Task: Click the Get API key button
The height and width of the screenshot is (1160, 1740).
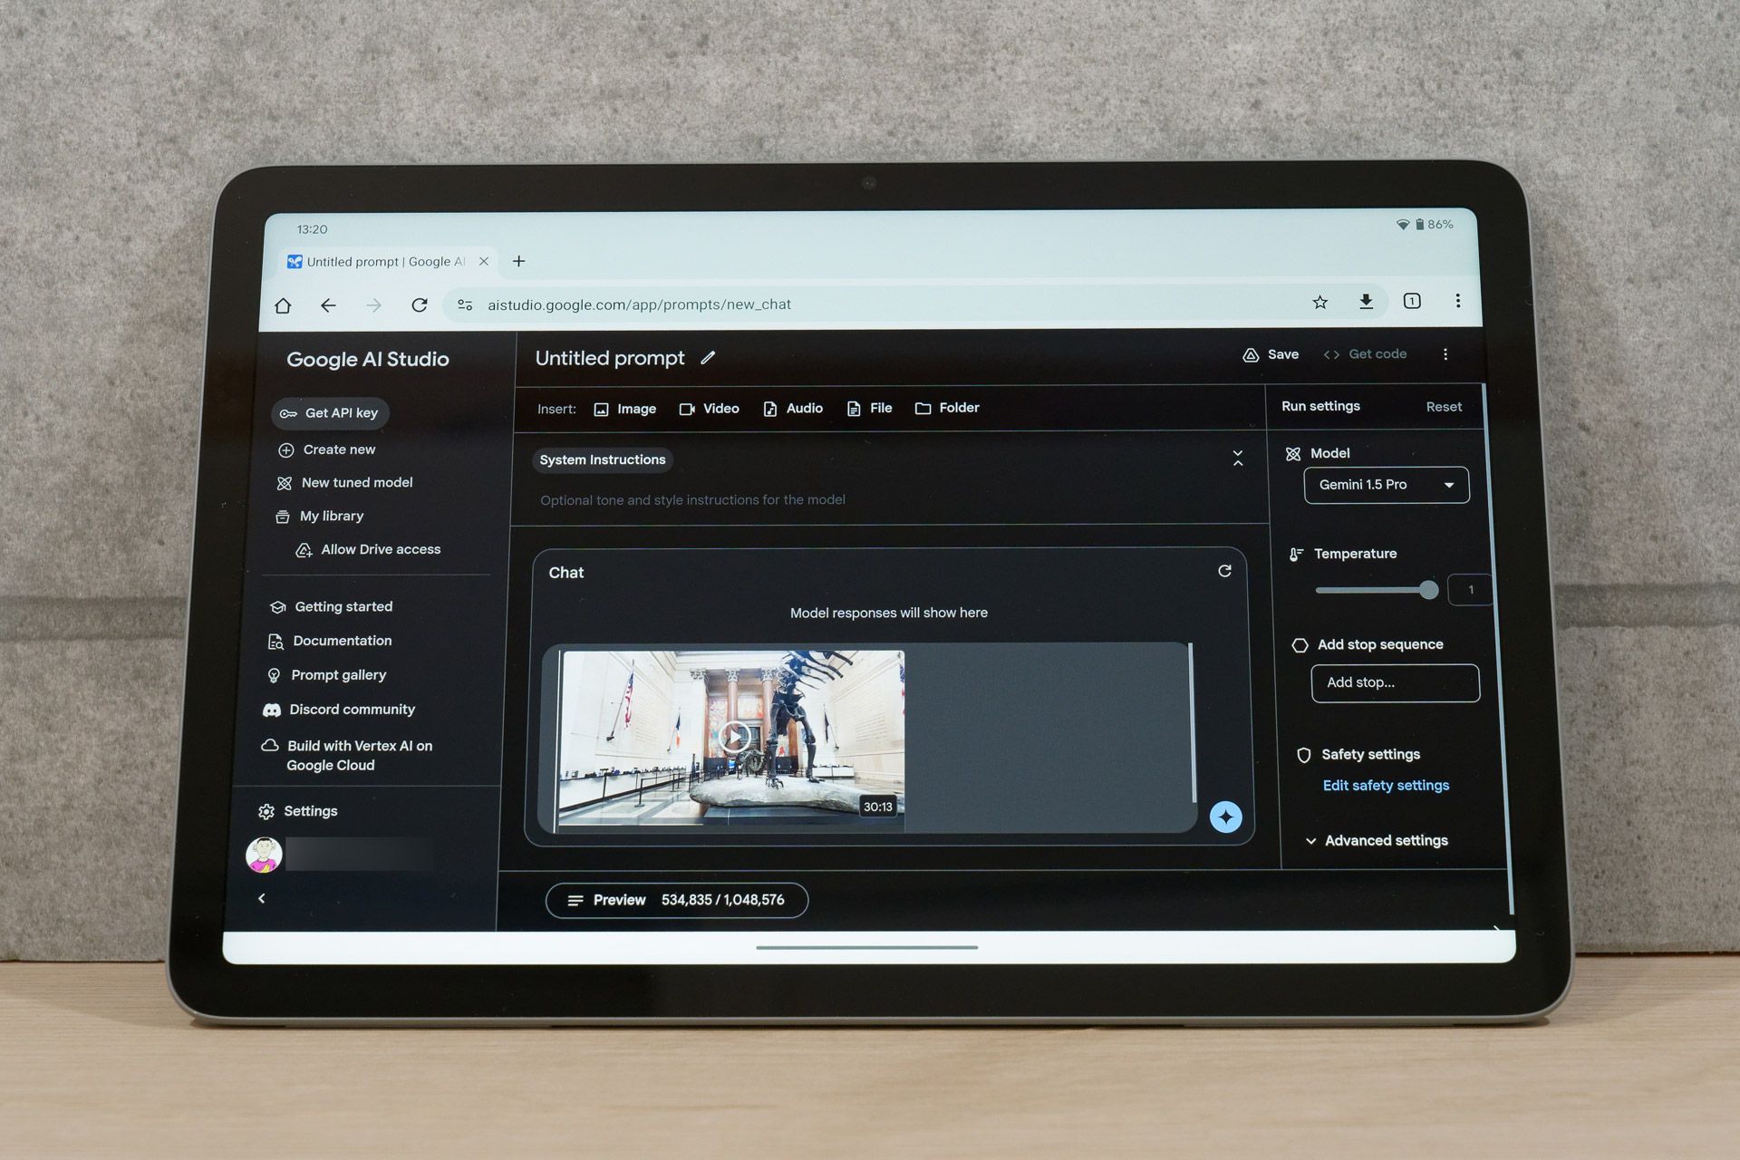Action: (x=330, y=413)
